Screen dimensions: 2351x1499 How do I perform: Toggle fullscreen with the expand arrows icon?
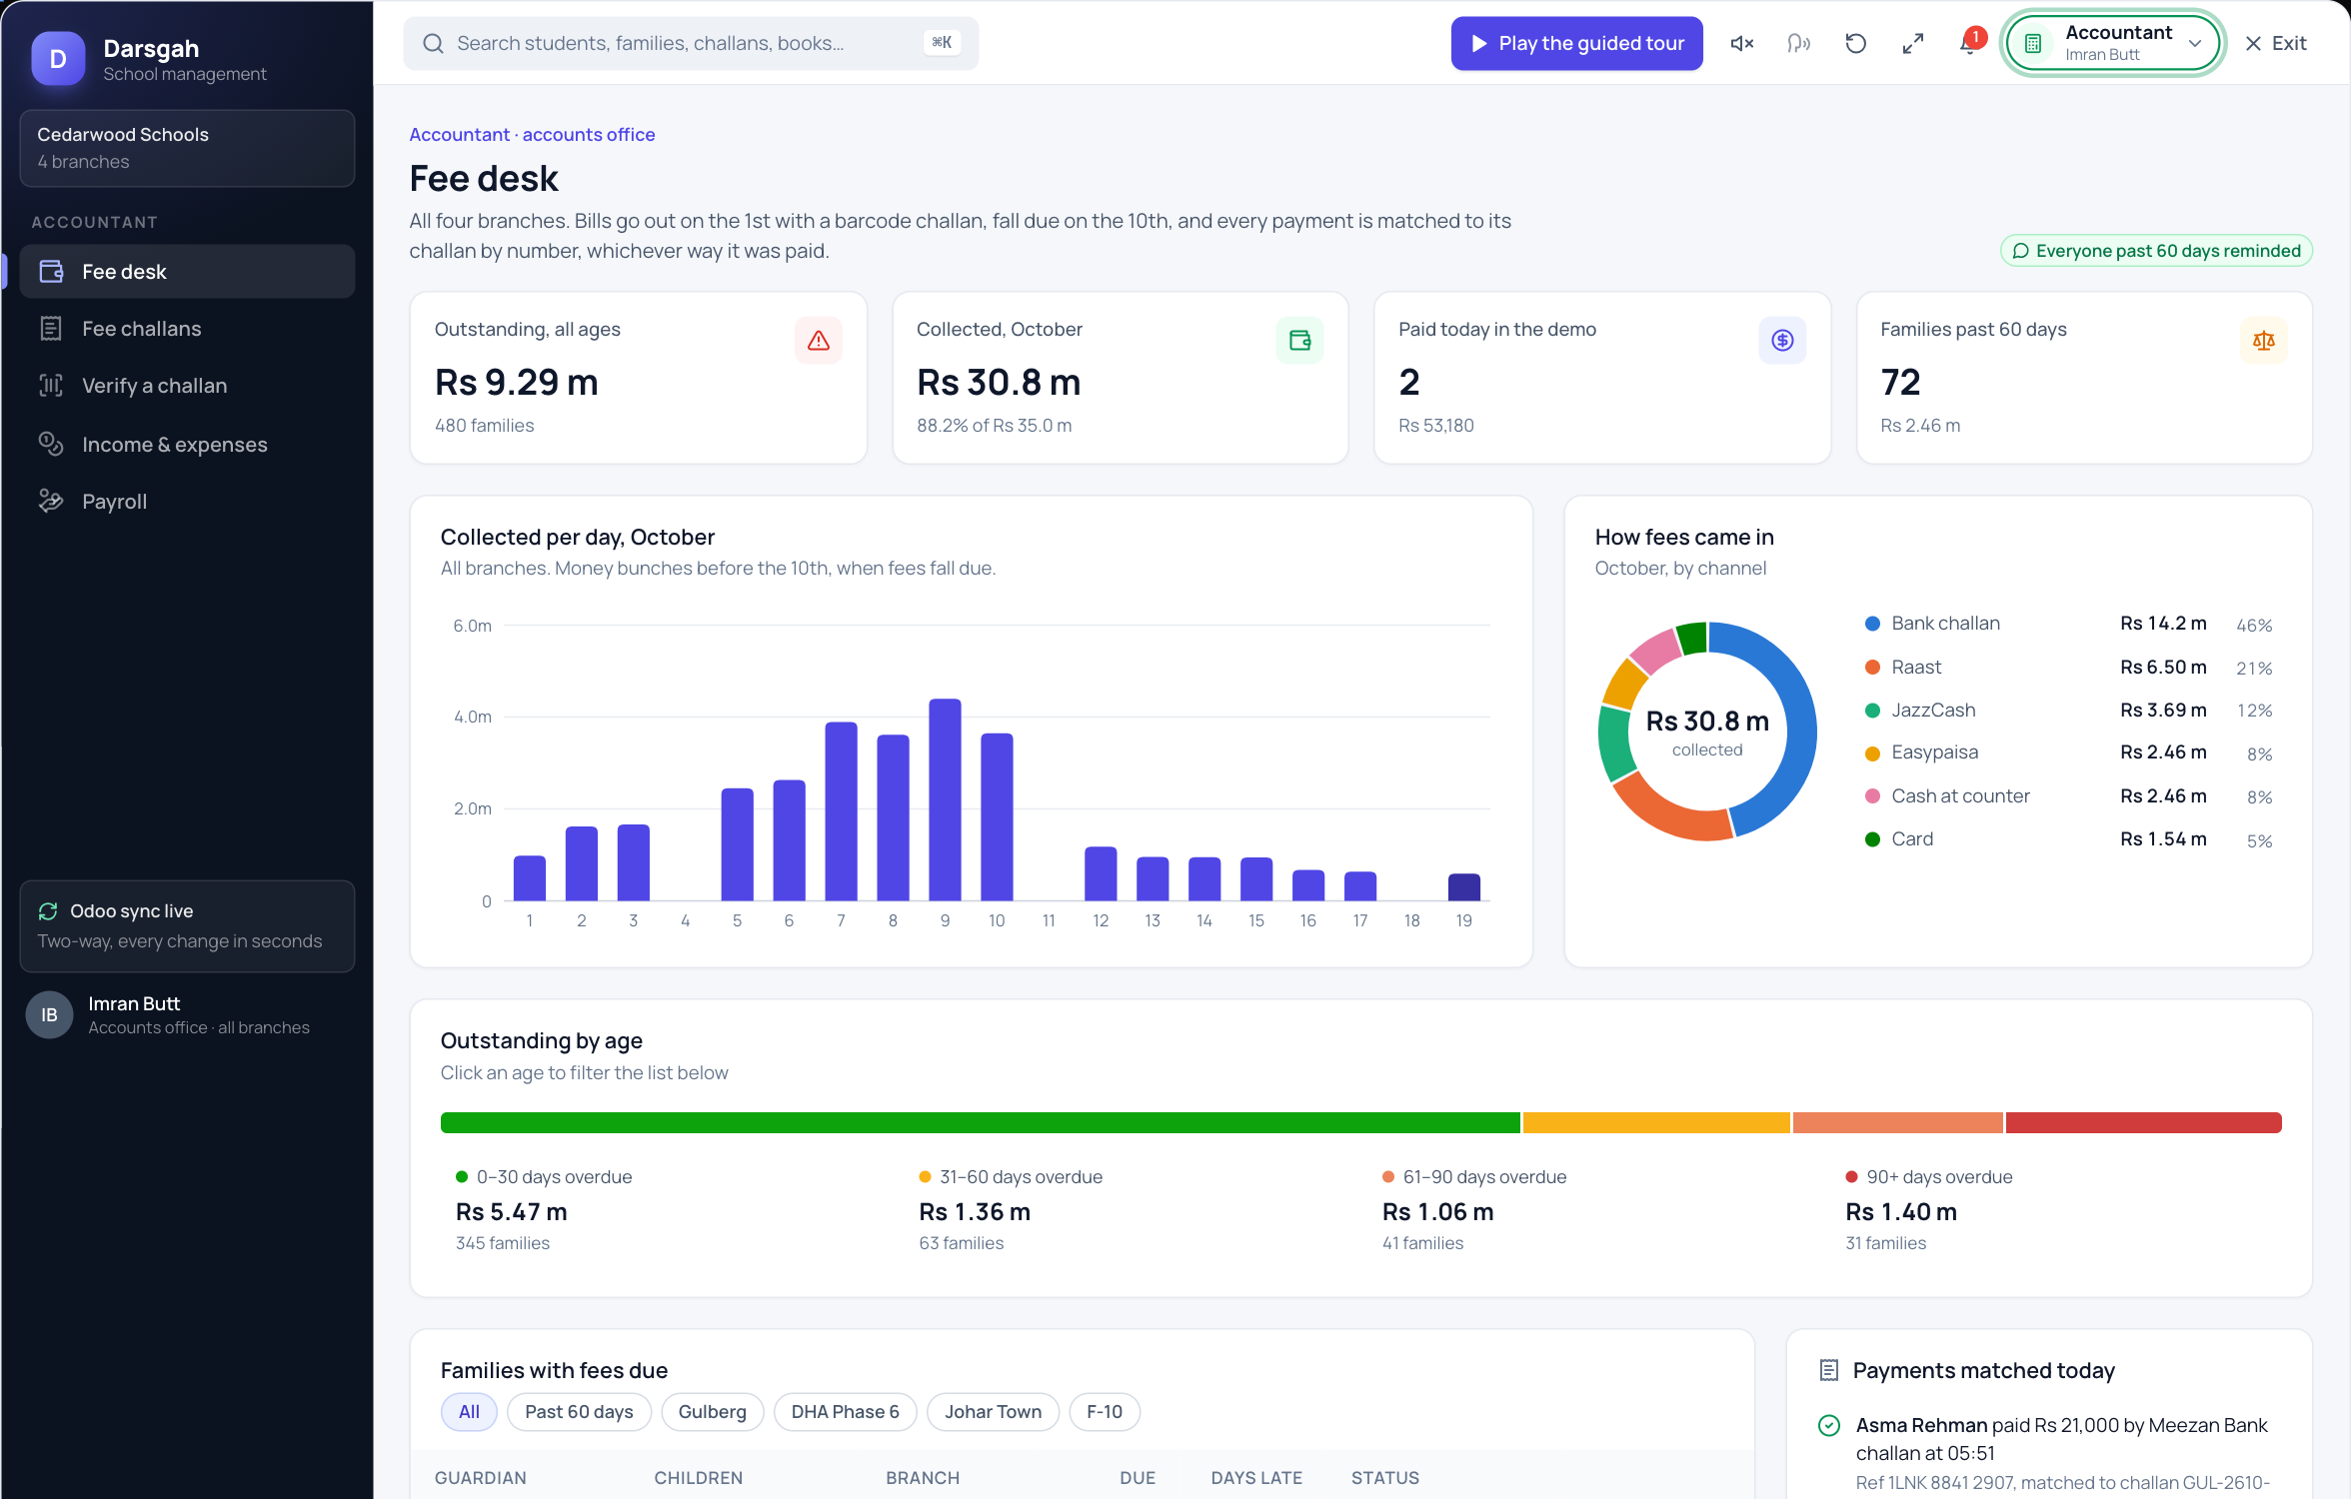tap(1913, 43)
